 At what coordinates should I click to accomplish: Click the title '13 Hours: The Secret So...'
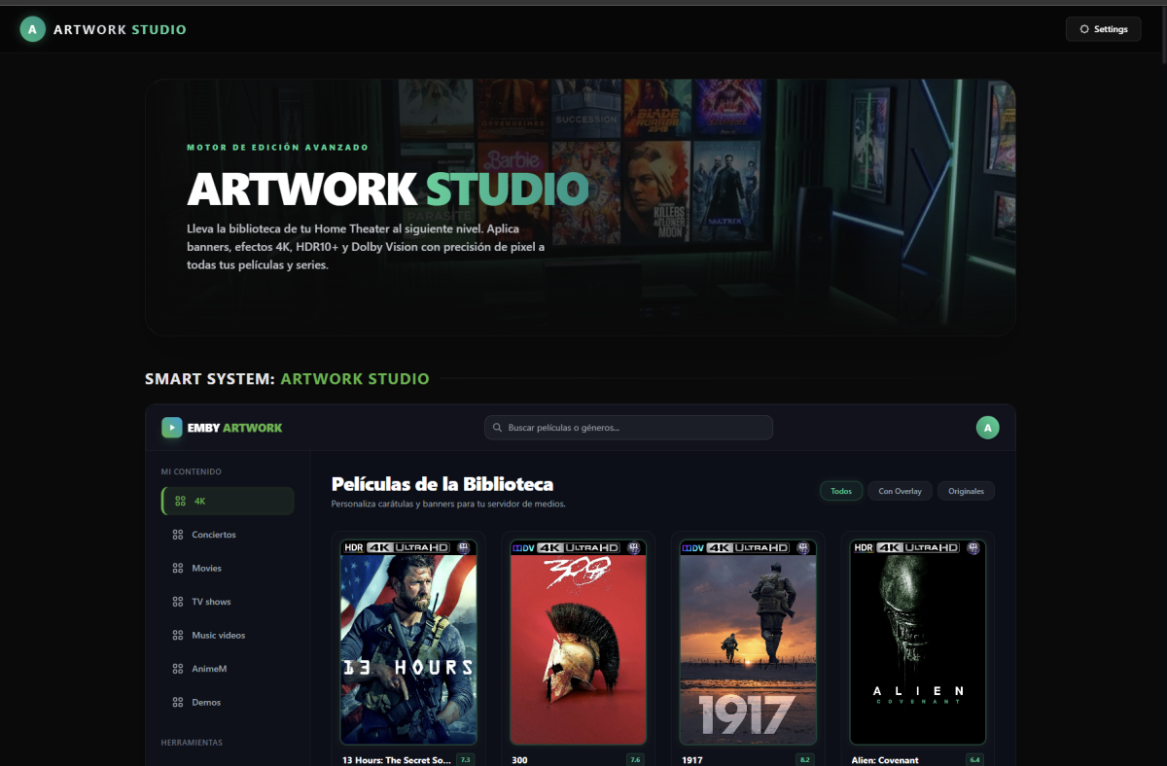396,760
